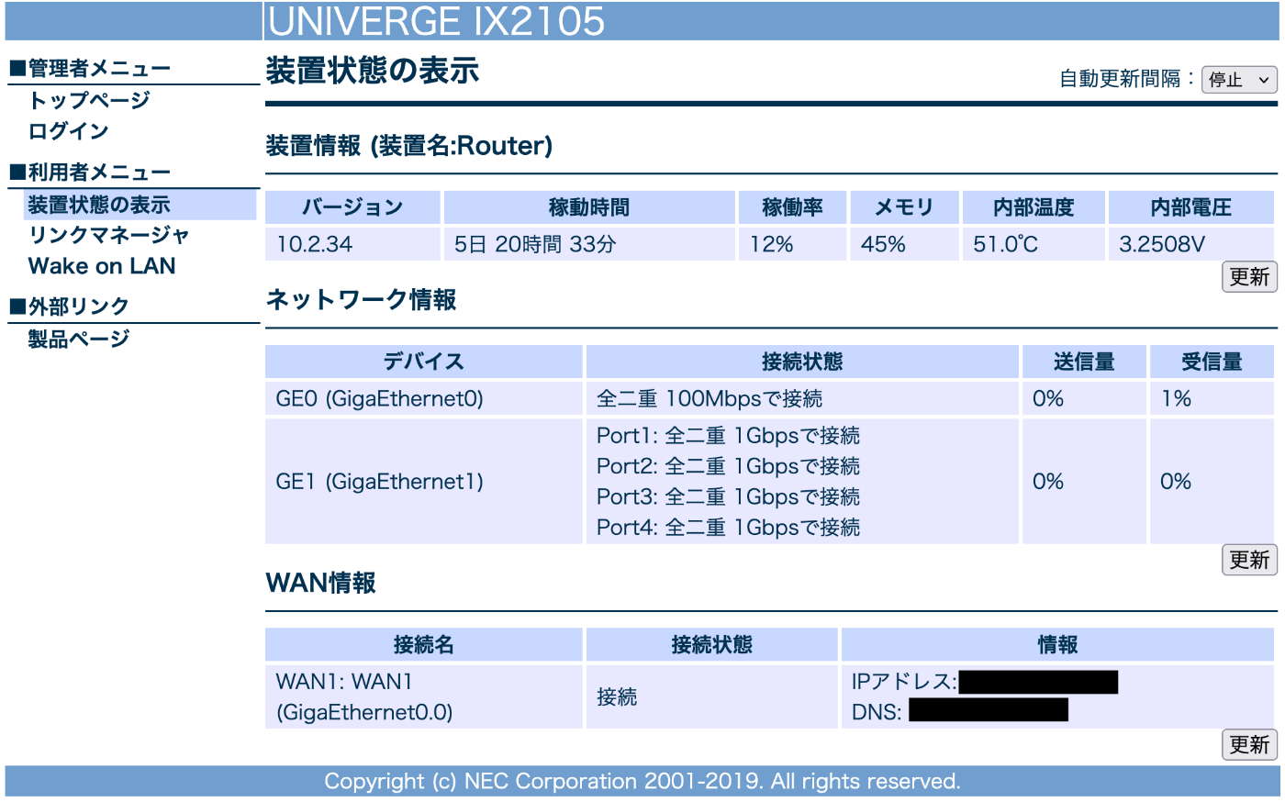1285x802 pixels.
Task: Open Wake on LAN menu item
Action: click(x=102, y=266)
